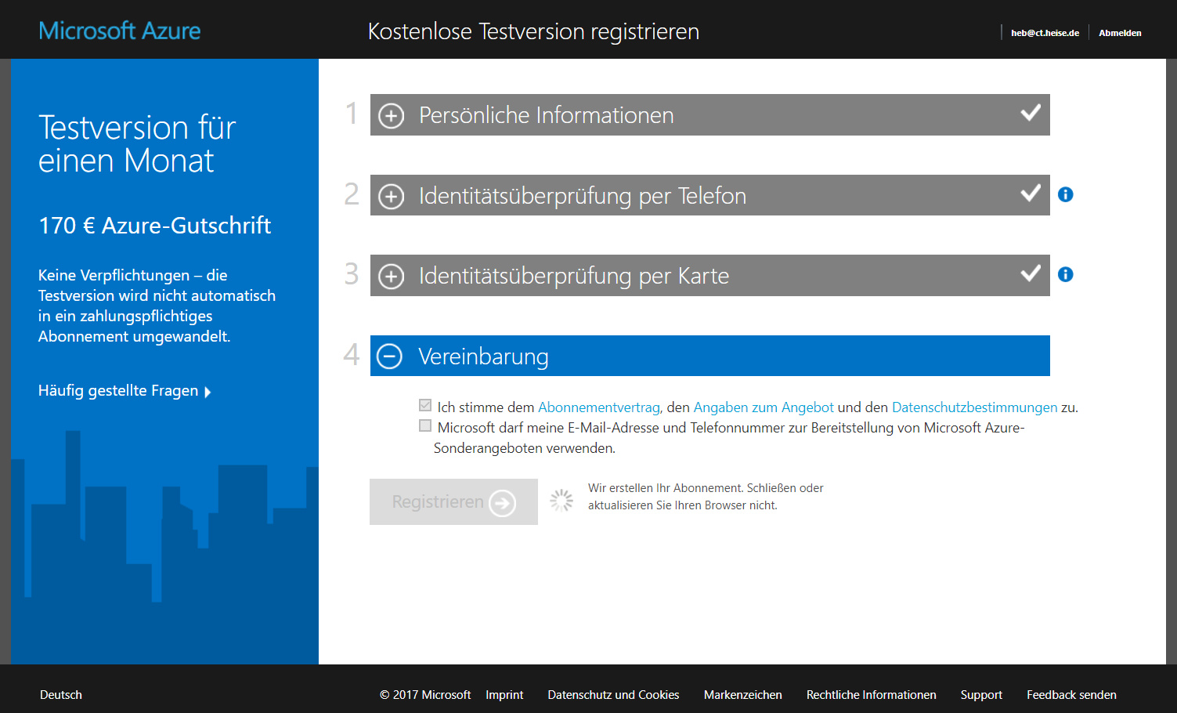Click info icon beside Identitätsüberprüfung per Karte
This screenshot has width=1177, height=713.
click(1065, 274)
